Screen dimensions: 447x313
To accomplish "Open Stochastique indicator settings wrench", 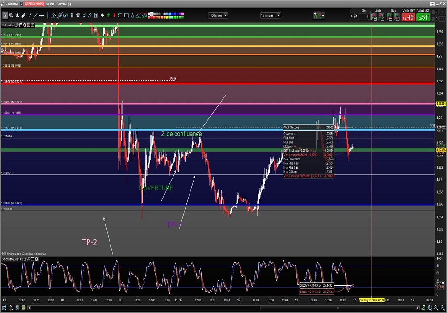I will 29,259.
